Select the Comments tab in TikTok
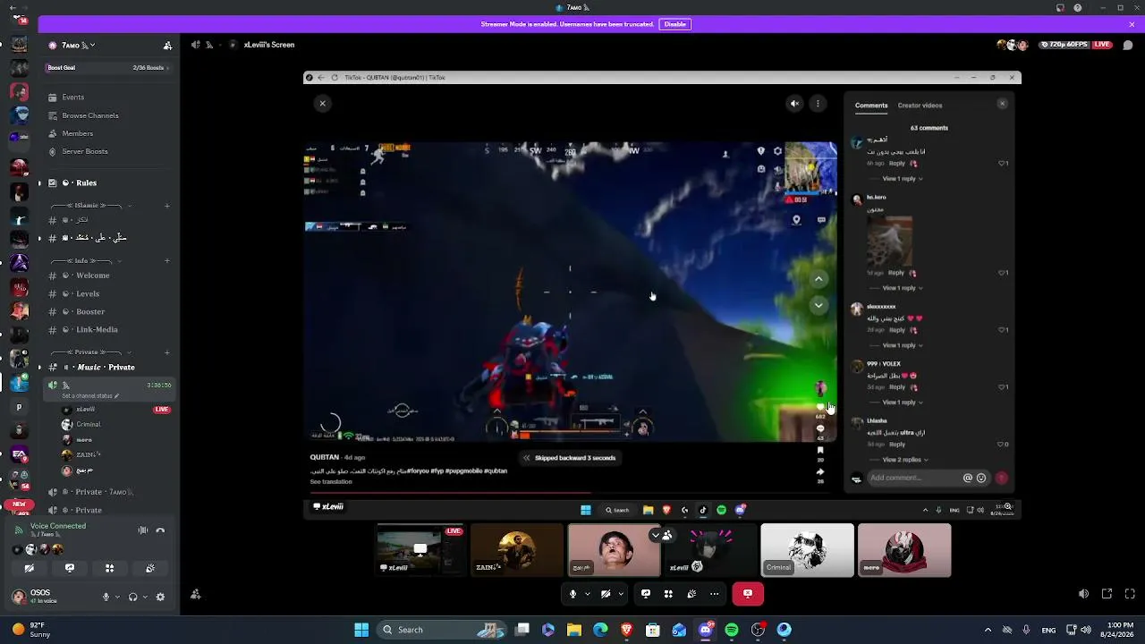The height and width of the screenshot is (644, 1145). coord(871,106)
